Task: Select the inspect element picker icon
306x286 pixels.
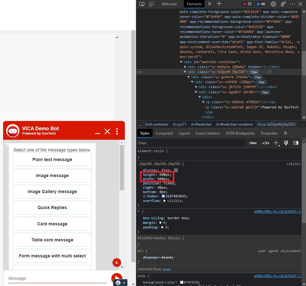Action: [142, 4]
